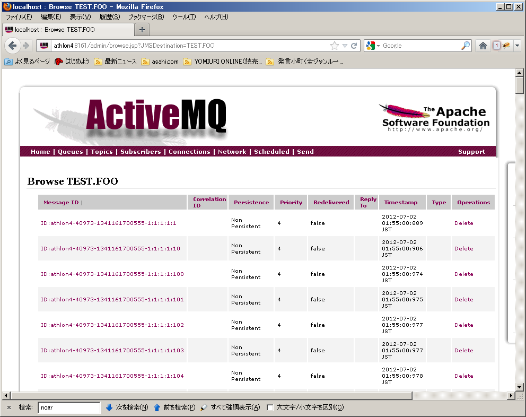This screenshot has height=417, width=526.
Task: Click the reload page icon in address bar
Action: pyautogui.click(x=354, y=46)
